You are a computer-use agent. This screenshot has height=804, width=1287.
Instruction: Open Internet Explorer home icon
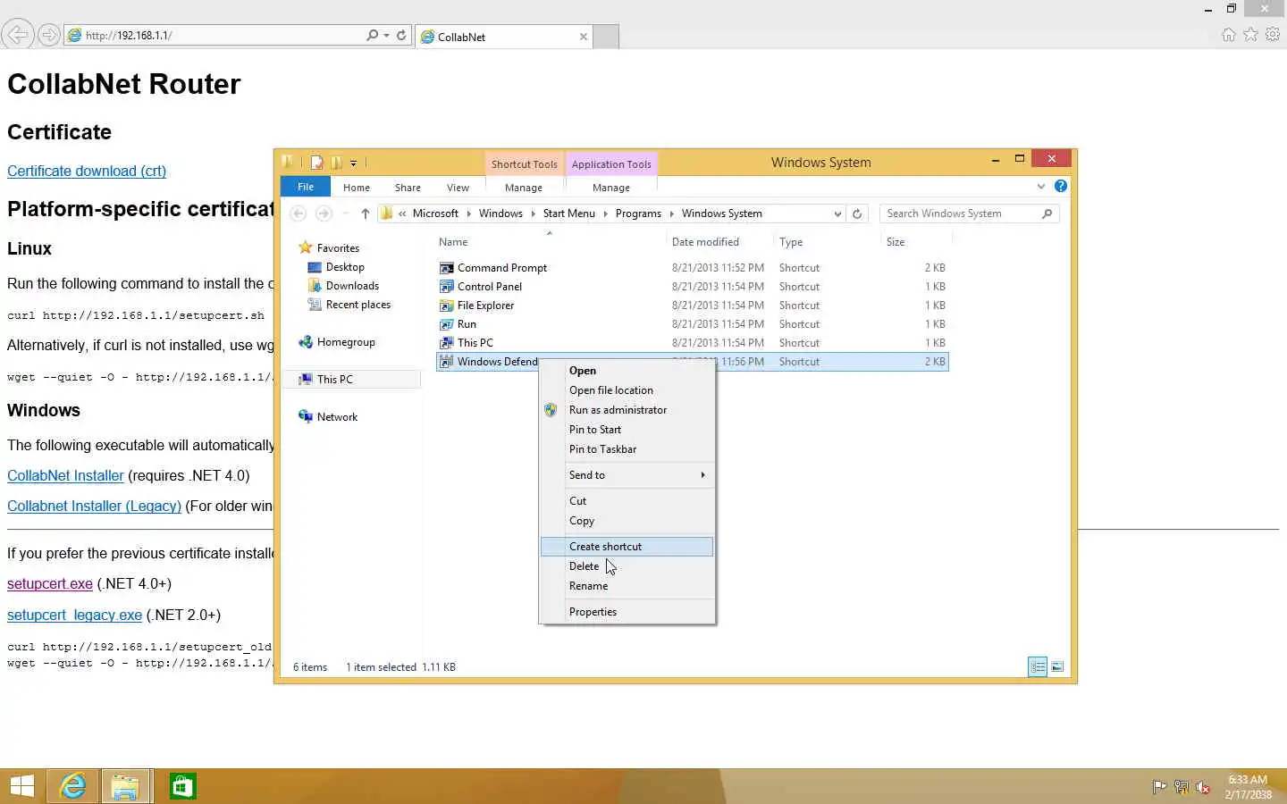1229,35
